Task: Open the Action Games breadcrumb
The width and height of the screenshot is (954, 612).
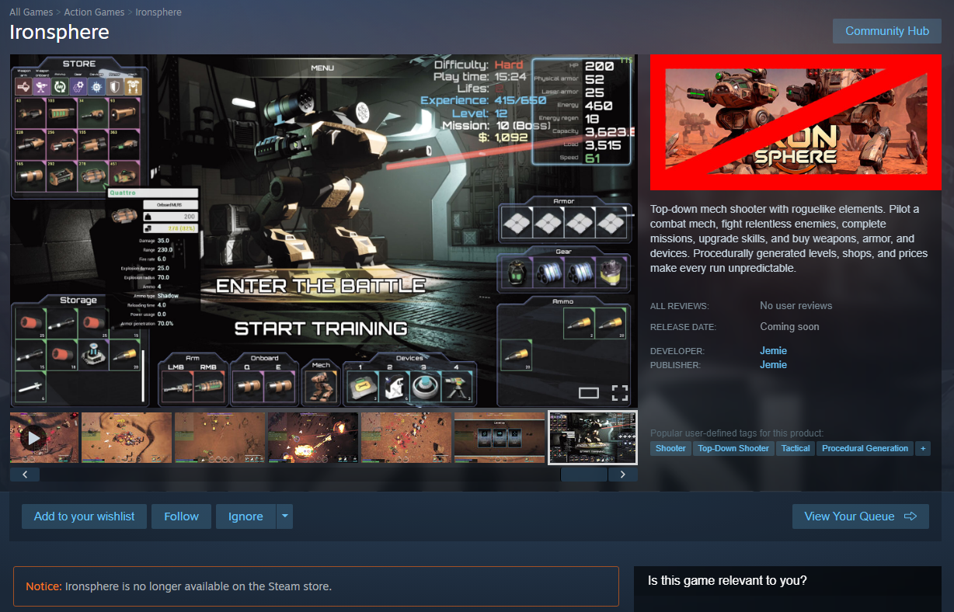Action: click(x=94, y=12)
